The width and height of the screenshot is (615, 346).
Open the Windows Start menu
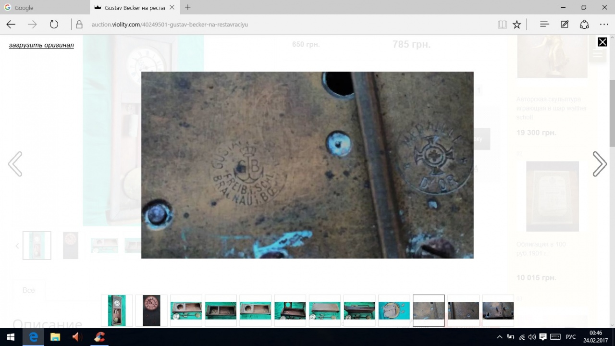click(11, 337)
